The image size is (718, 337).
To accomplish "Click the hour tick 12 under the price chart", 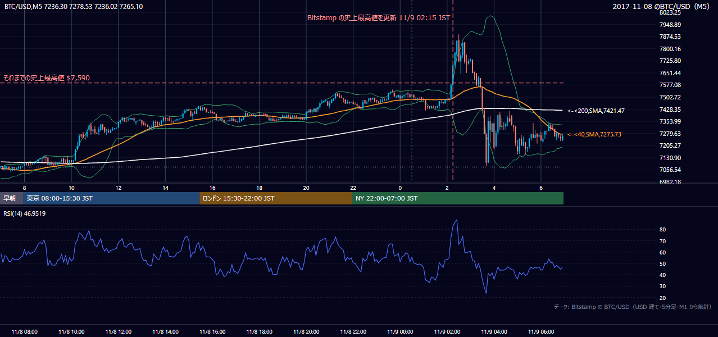I will 119,188.
